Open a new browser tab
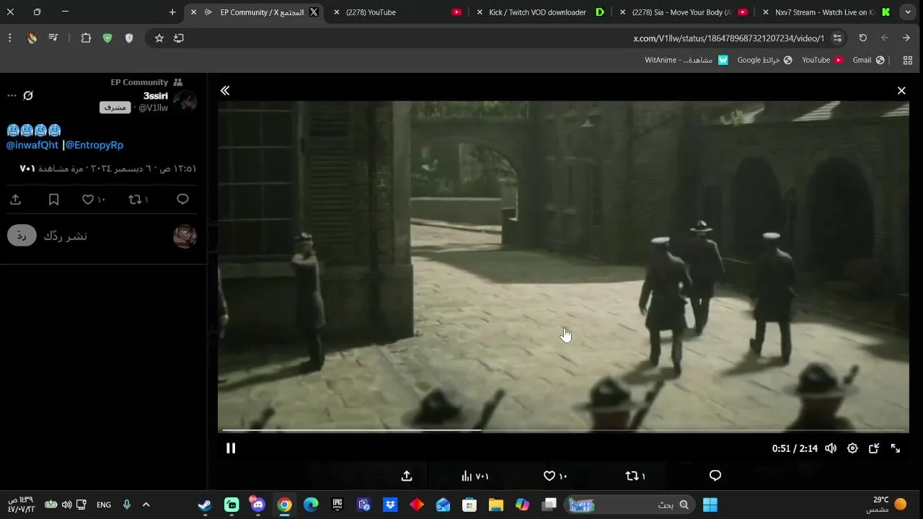Screen dimensions: 923x519 pos(172,12)
